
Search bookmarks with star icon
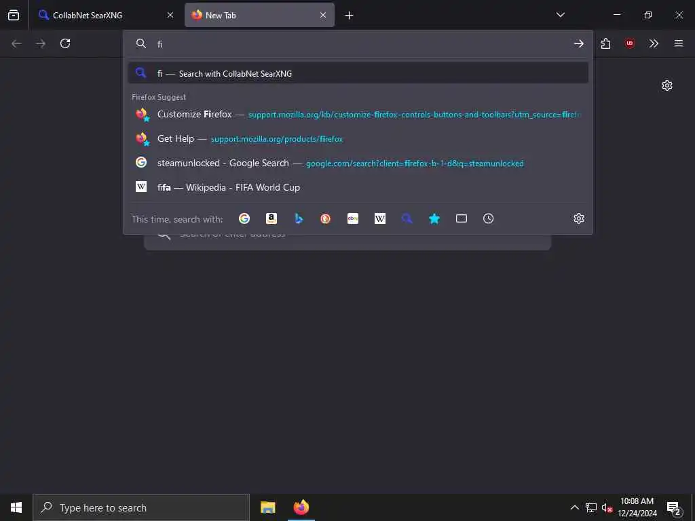pos(434,218)
